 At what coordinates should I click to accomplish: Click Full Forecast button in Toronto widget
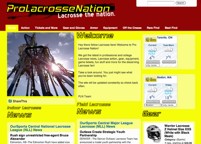tap(169, 62)
